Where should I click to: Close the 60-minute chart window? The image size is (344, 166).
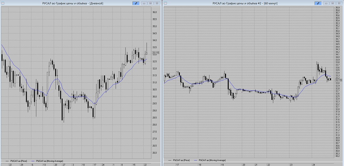point(339,3)
